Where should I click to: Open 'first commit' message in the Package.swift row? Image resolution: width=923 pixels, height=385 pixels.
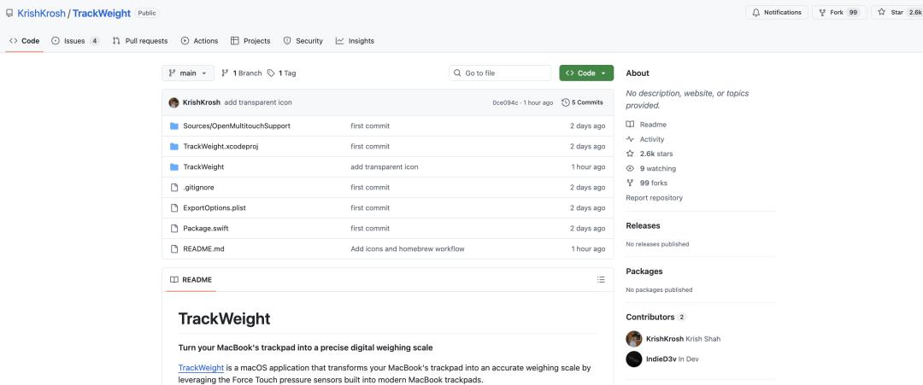pyautogui.click(x=370, y=228)
